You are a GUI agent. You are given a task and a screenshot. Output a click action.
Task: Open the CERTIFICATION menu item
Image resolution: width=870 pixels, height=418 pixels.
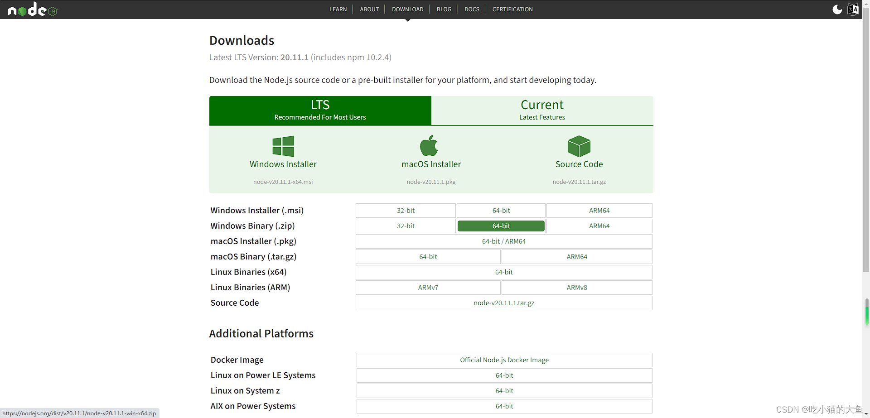(512, 9)
